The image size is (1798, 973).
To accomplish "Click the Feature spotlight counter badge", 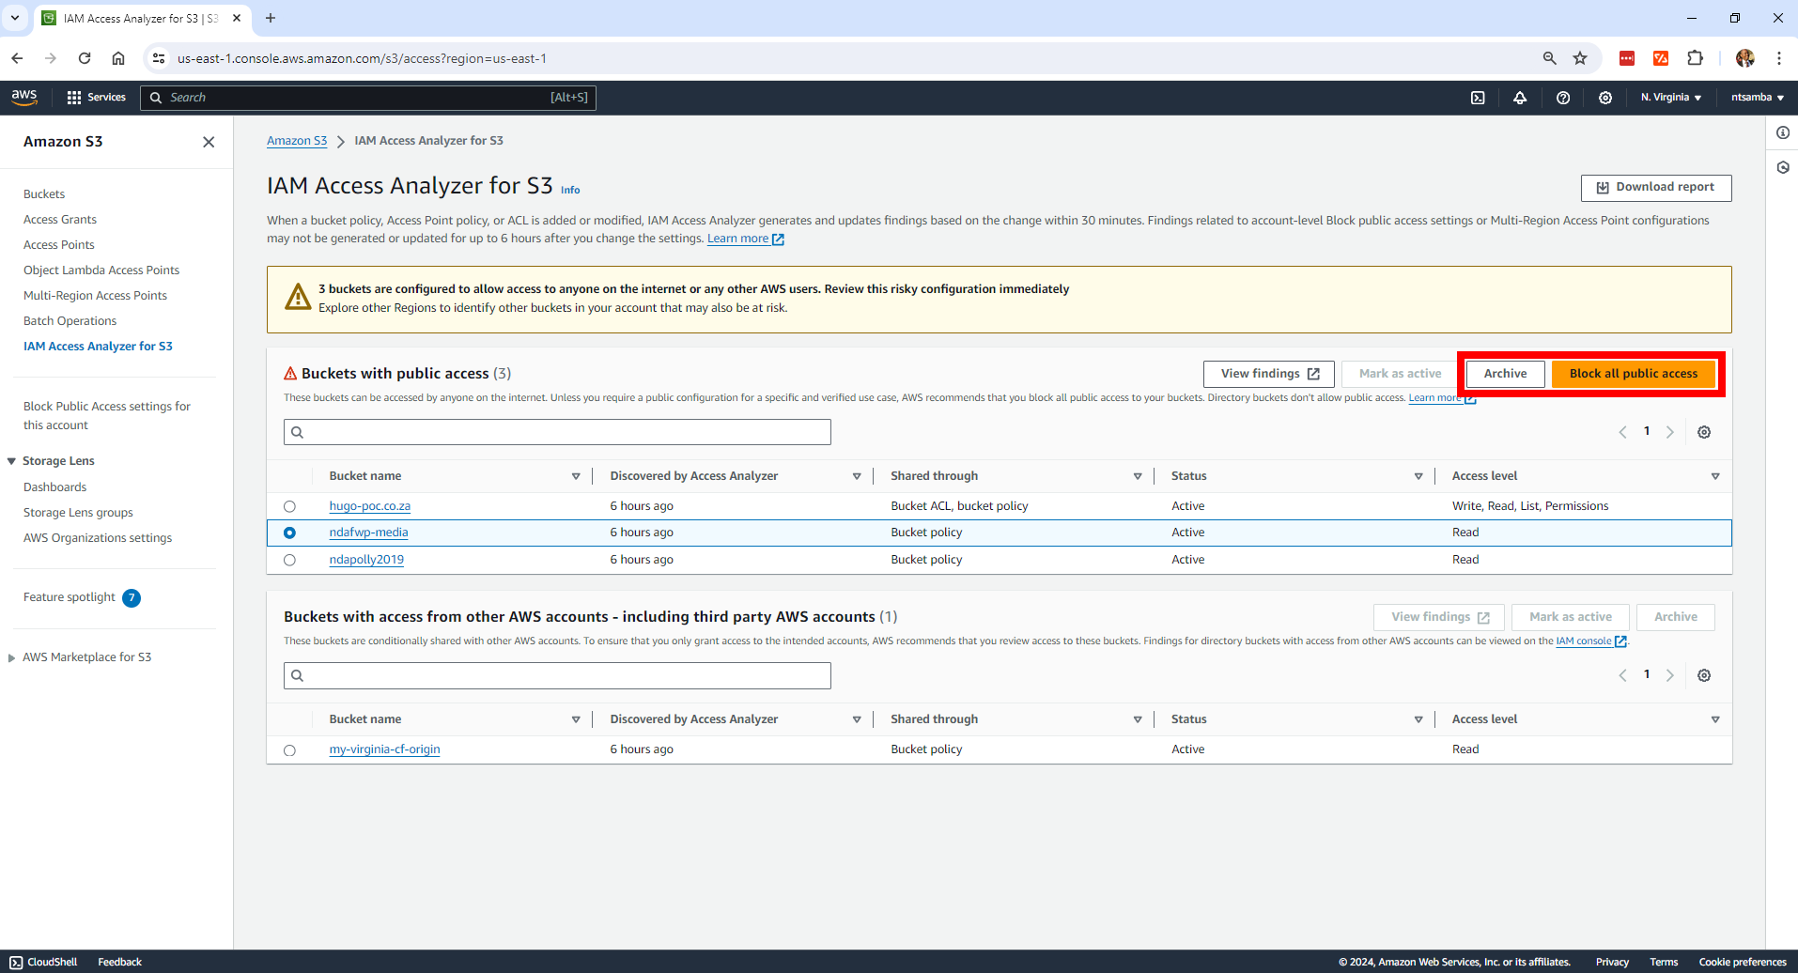I will tap(132, 597).
